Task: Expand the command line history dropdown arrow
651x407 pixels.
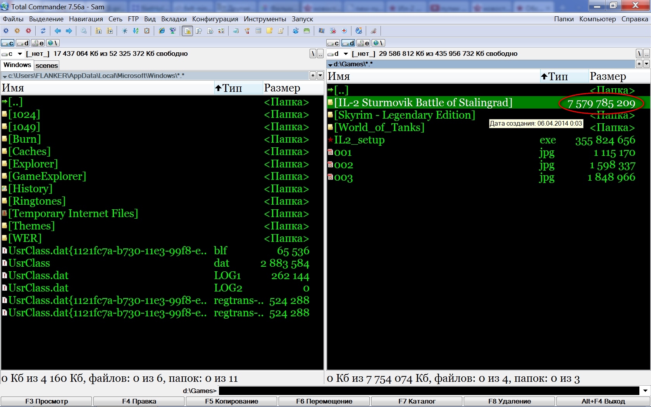Action: (645, 391)
